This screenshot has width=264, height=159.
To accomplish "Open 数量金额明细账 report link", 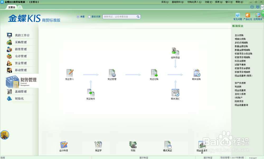I will [242, 50].
